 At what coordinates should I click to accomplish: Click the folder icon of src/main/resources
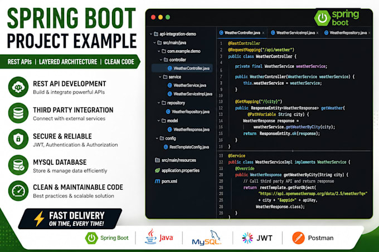157,160
